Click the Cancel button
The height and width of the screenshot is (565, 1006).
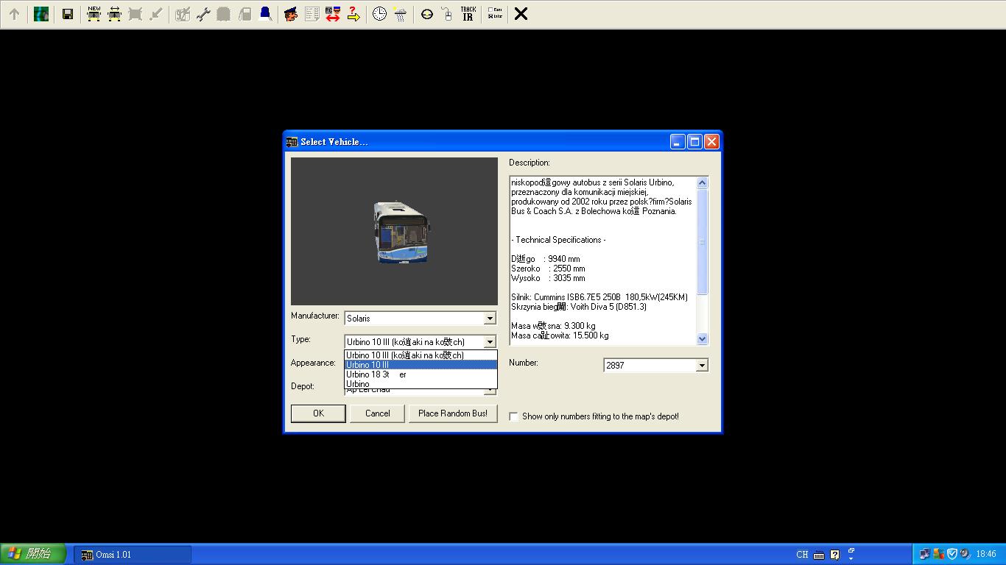pos(378,413)
